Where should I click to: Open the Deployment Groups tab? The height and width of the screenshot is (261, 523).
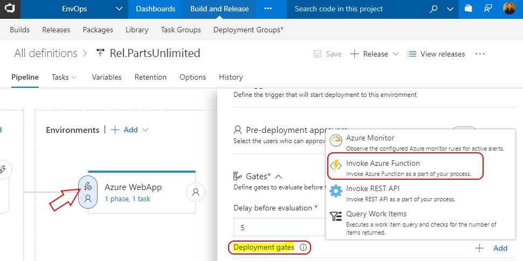click(249, 30)
